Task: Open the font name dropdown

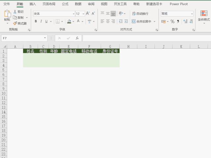Action: (x=74, y=14)
